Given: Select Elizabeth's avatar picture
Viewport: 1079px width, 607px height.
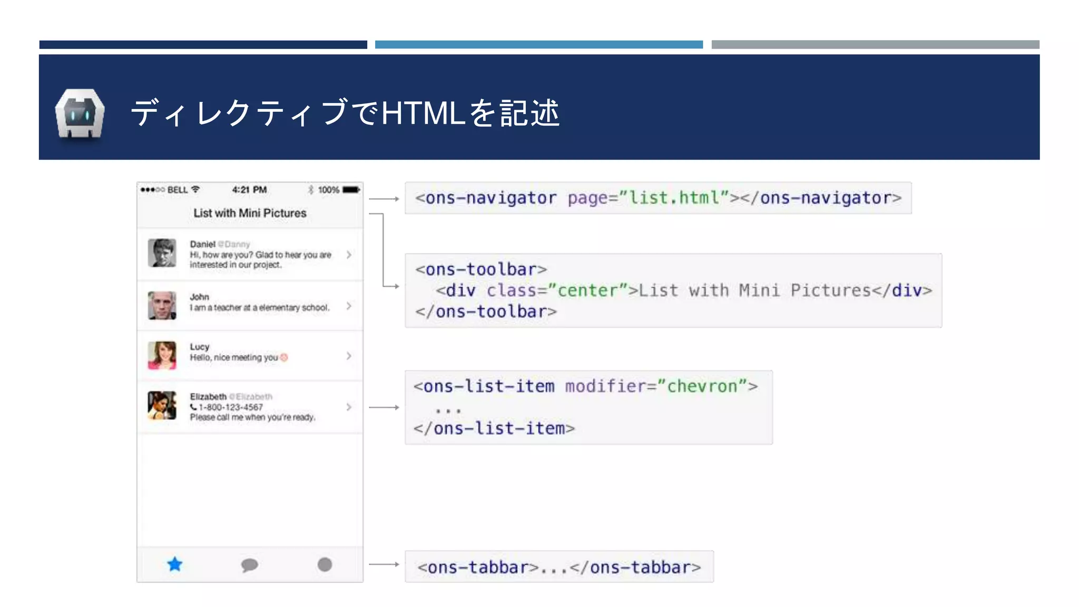Looking at the screenshot, I should pos(162,405).
